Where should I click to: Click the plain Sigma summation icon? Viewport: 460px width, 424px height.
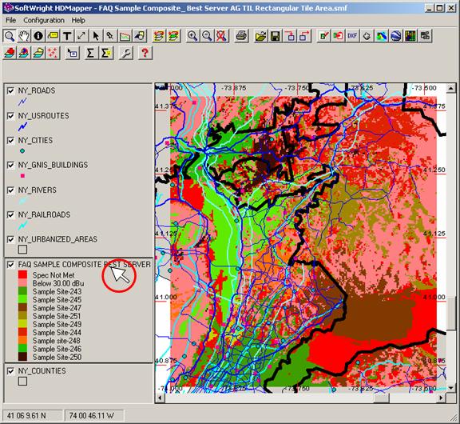point(91,53)
